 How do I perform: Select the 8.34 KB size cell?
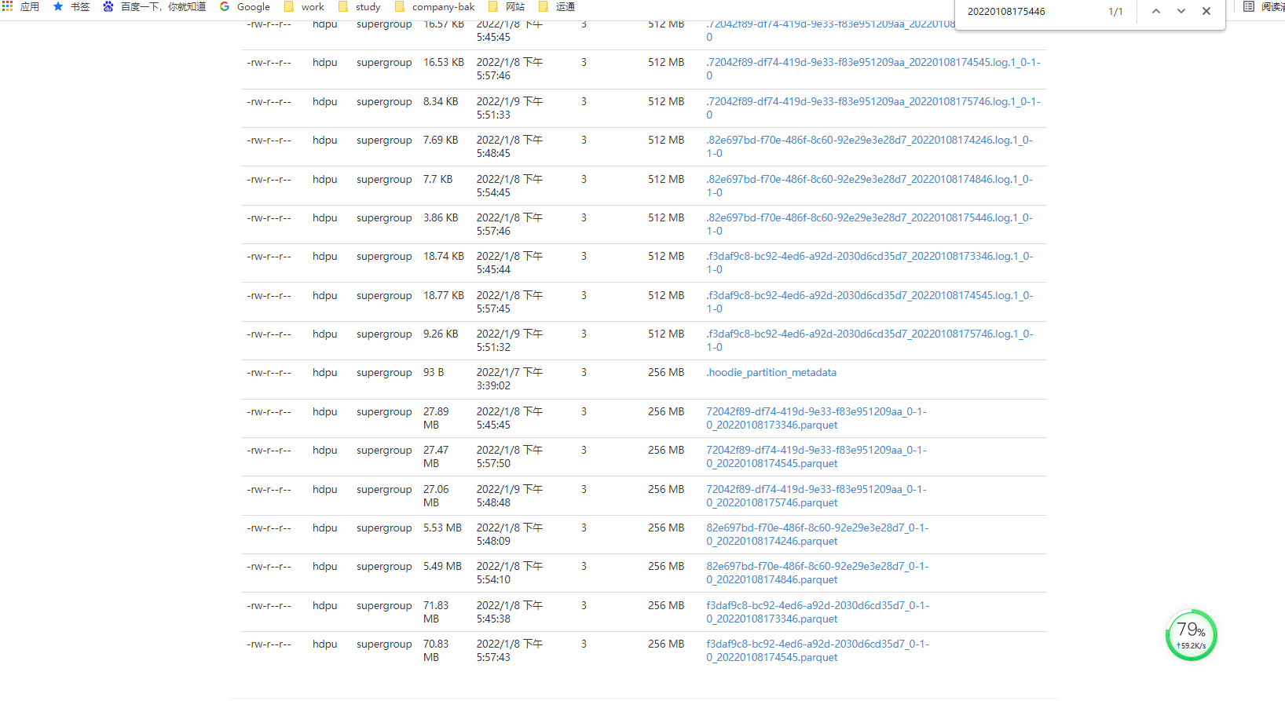coord(441,101)
